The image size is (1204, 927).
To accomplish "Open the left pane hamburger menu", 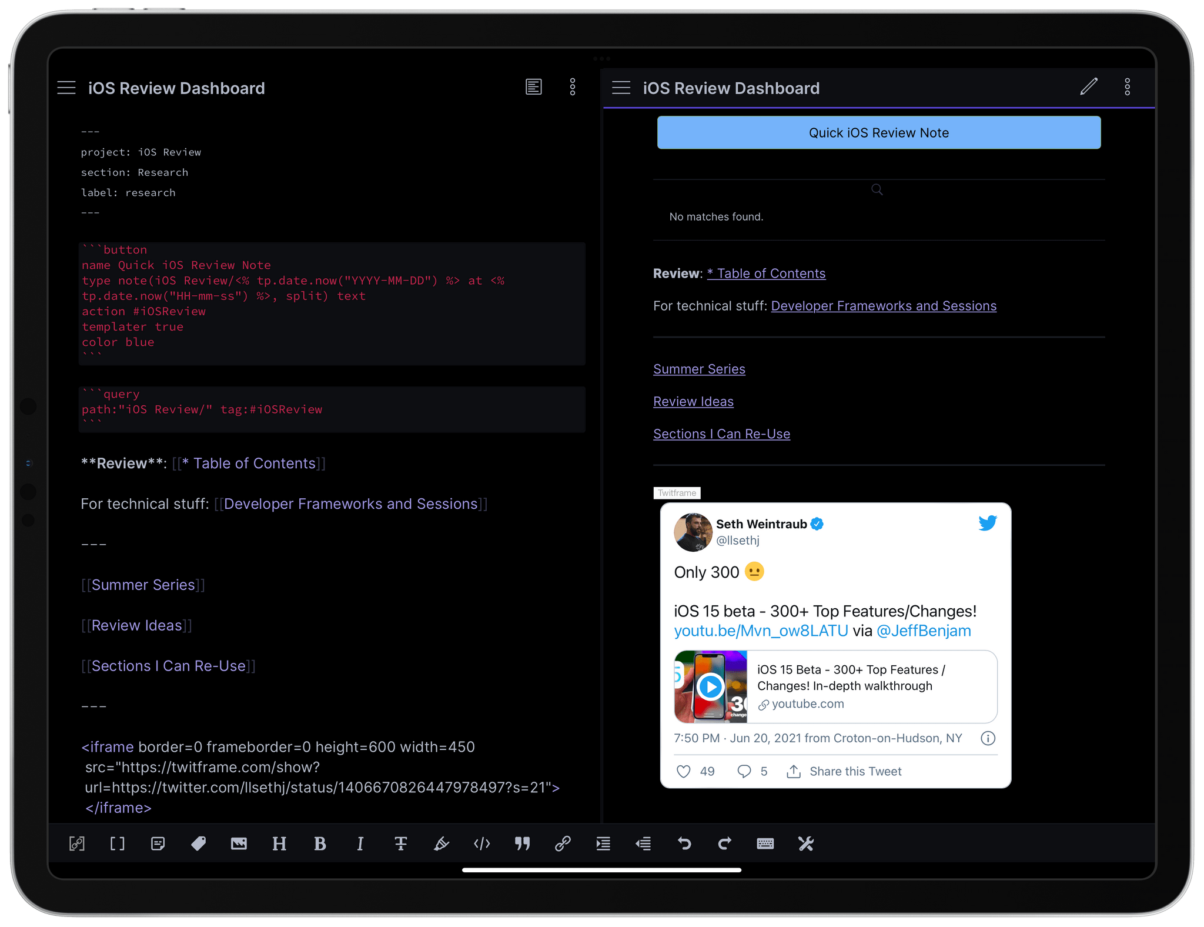I will click(x=66, y=88).
